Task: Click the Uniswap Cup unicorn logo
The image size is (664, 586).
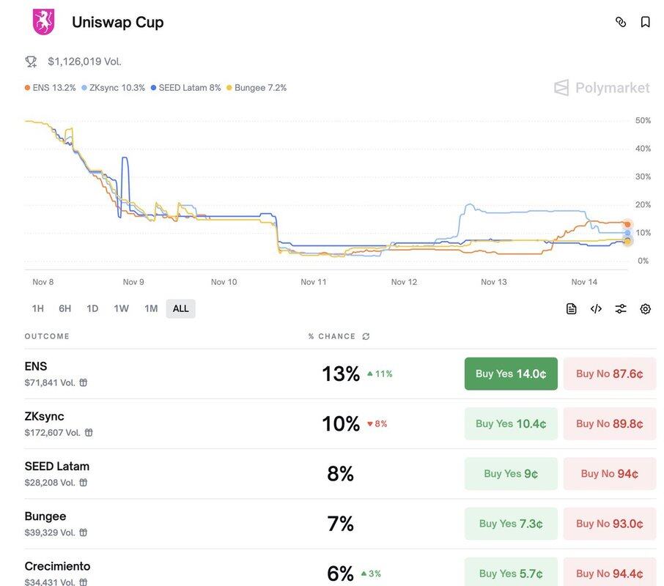Action: 44,22
